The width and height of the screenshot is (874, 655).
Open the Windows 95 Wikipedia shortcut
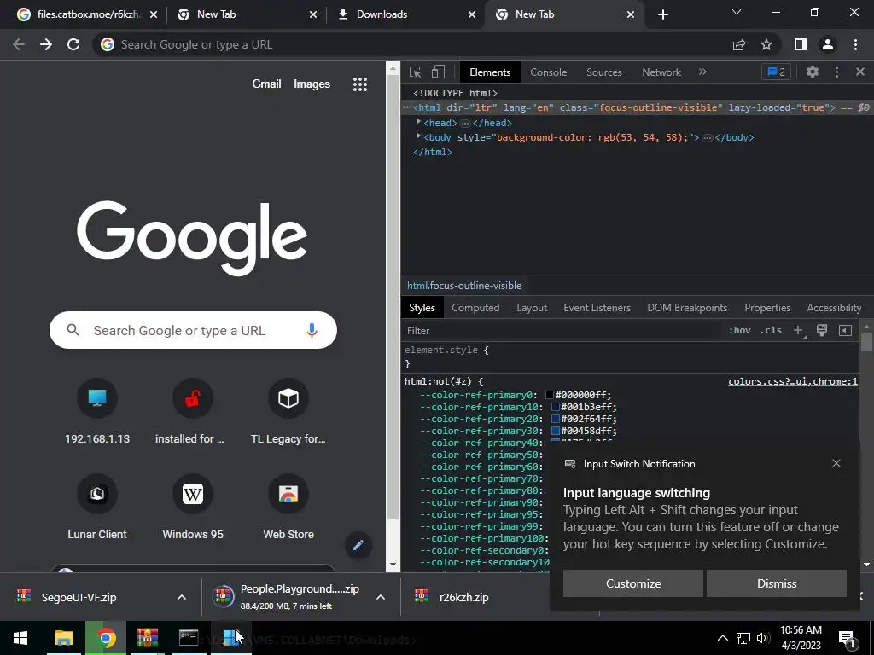click(x=193, y=507)
